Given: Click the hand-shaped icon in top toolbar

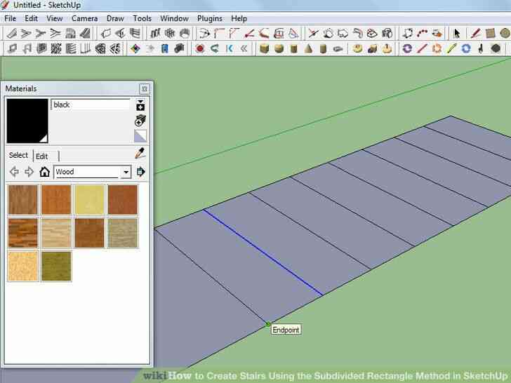Looking at the screenshot, I should [x=185, y=33].
